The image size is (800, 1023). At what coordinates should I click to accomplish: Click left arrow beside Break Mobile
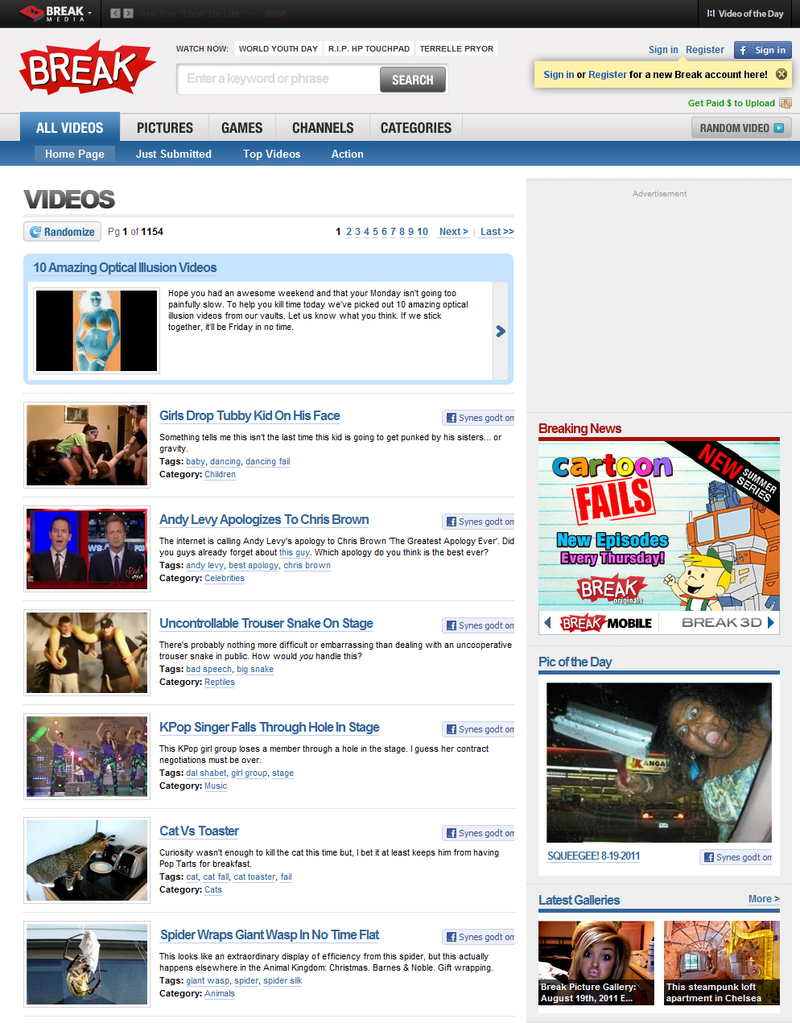point(547,622)
